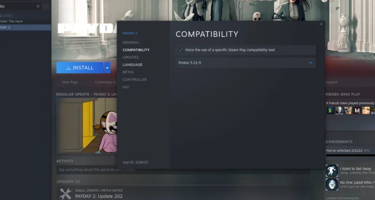Click the Activity section heading
Screen dimensions: 375x200
click(65, 161)
